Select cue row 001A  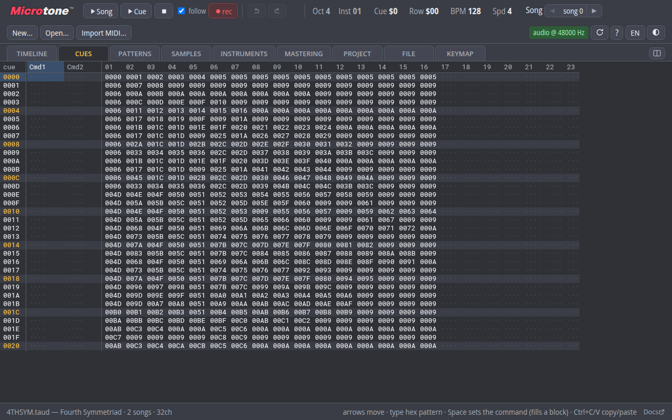tap(12, 296)
